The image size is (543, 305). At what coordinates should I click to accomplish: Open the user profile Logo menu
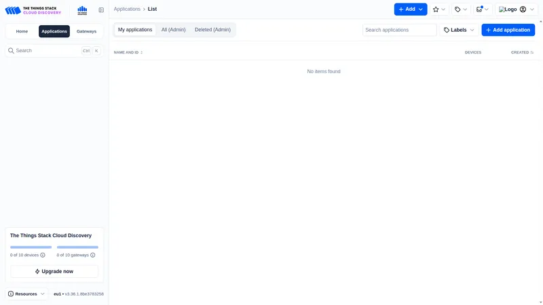tap(517, 9)
